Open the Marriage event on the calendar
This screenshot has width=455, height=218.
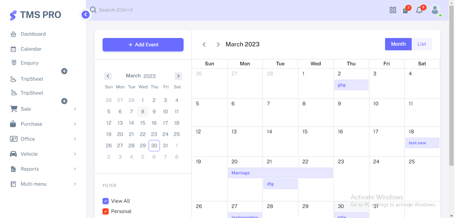[x=280, y=173]
